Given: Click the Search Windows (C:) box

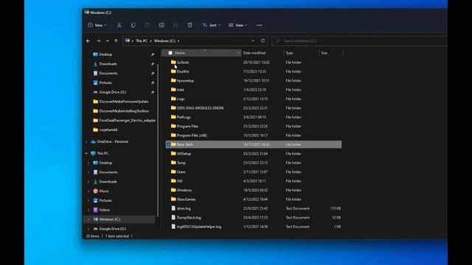Looking at the screenshot, I should click(360, 41).
